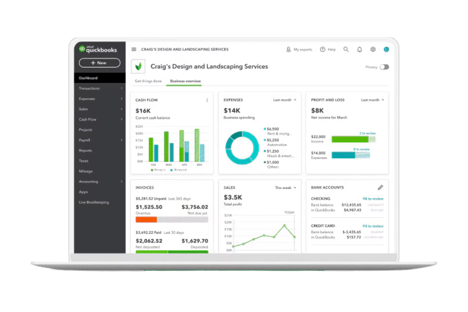Expand Payroll sidebar chevron
The width and height of the screenshot is (468, 312).
tap(121, 140)
